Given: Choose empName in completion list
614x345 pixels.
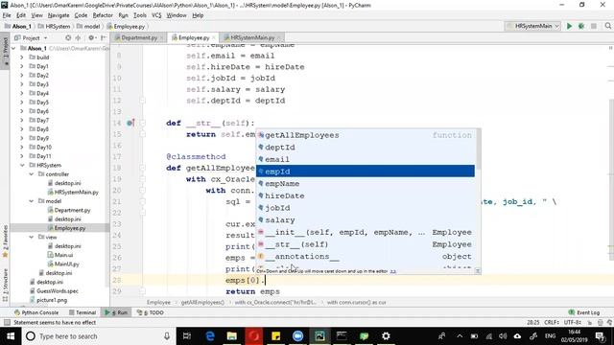Looking at the screenshot, I should click(366, 183).
